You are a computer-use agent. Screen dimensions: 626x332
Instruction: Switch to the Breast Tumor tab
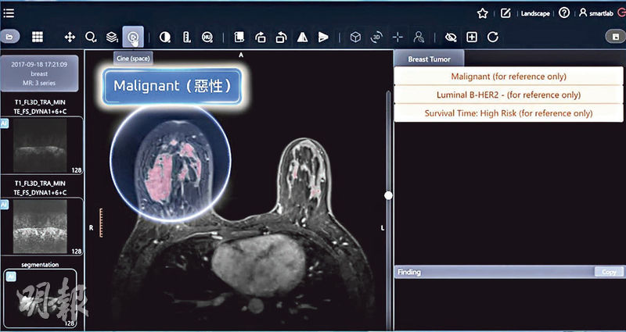coord(429,59)
